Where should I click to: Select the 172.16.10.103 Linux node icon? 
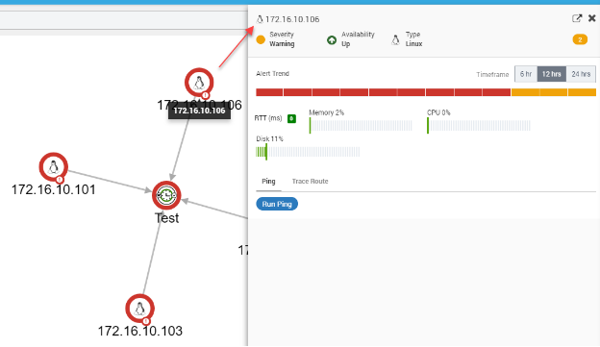[x=140, y=309]
